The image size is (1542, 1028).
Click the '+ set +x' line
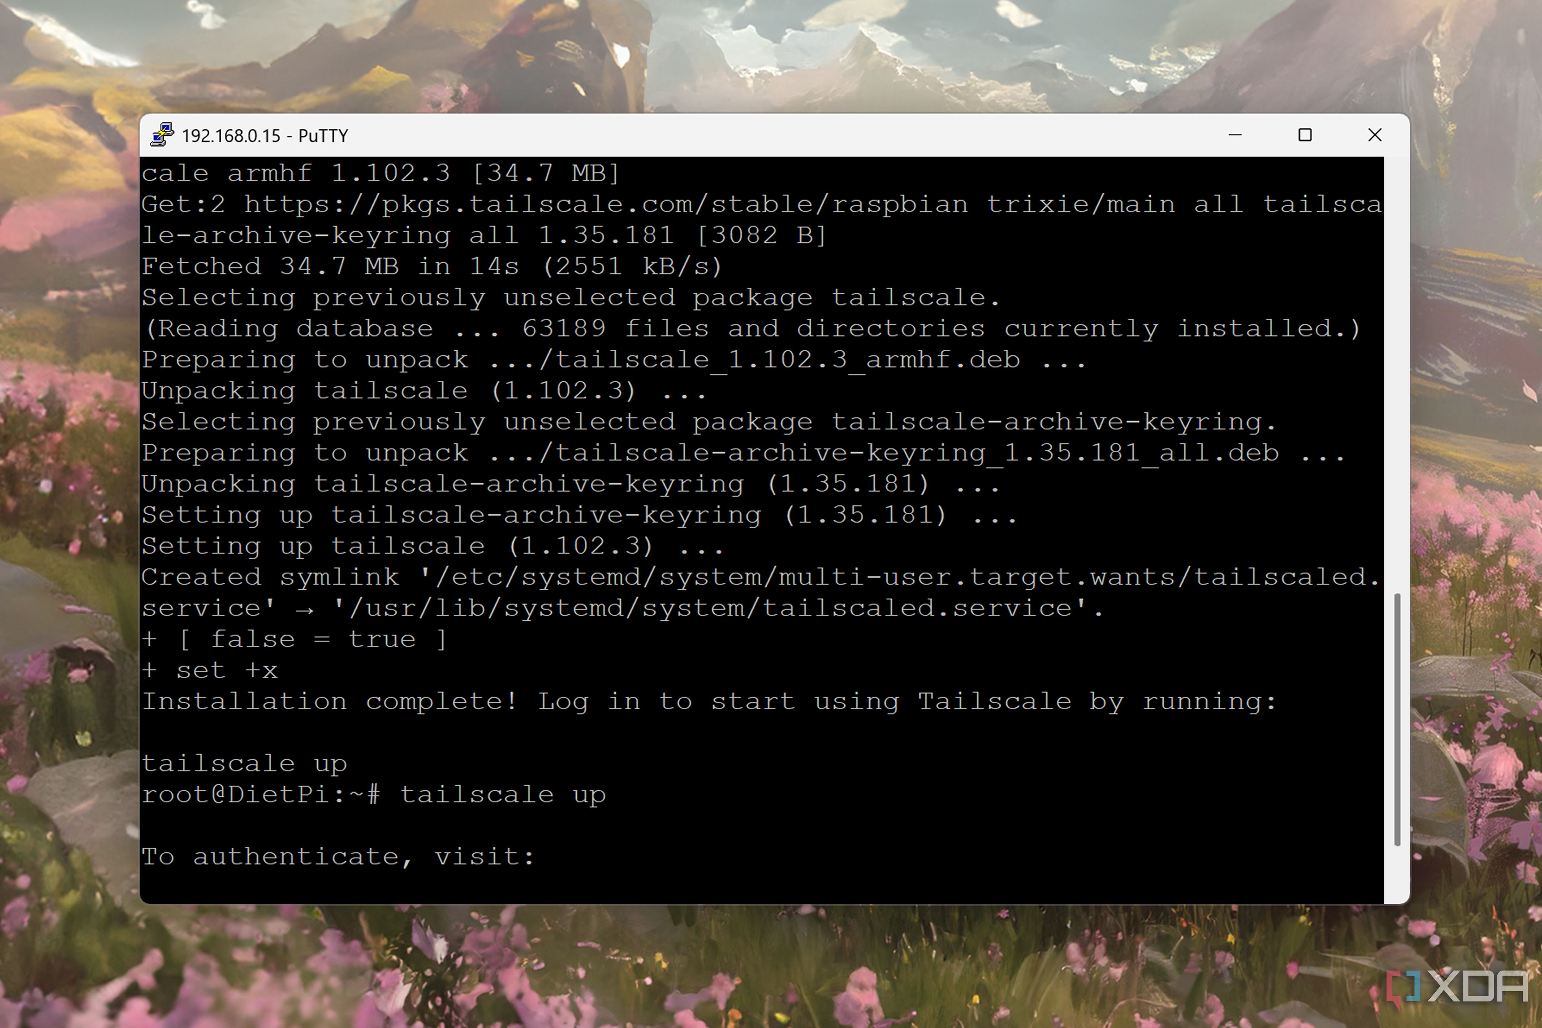pyautogui.click(x=210, y=670)
